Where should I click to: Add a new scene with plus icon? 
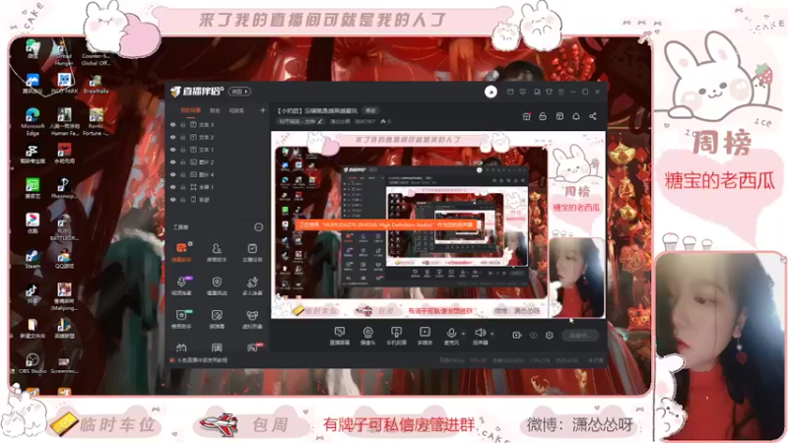(262, 110)
